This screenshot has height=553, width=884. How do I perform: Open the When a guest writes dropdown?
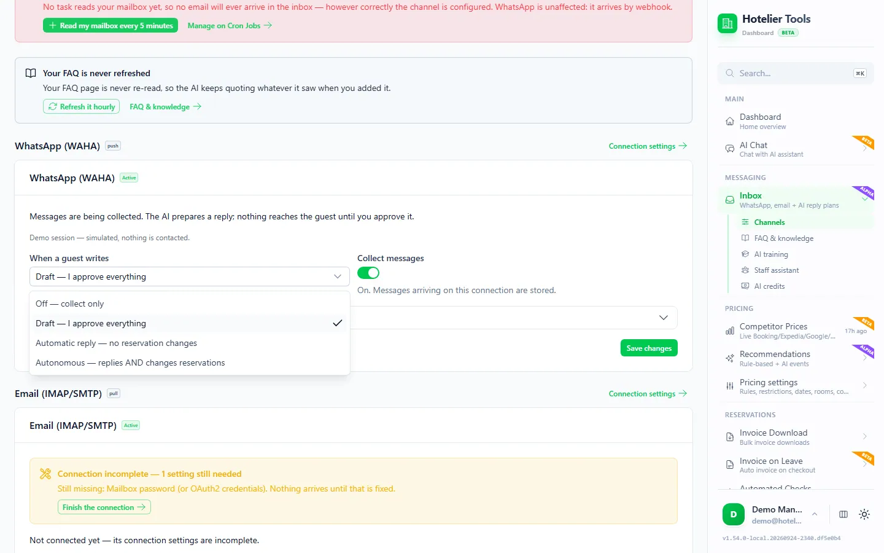[190, 276]
